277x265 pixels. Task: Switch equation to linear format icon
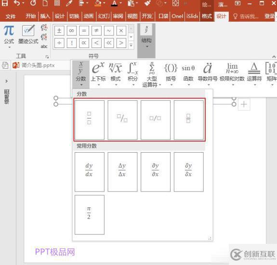(44, 37)
